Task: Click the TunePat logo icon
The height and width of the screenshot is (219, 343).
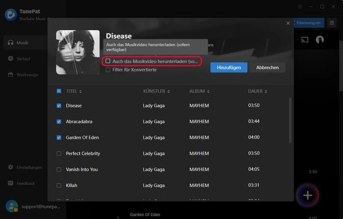Action: coord(11,15)
